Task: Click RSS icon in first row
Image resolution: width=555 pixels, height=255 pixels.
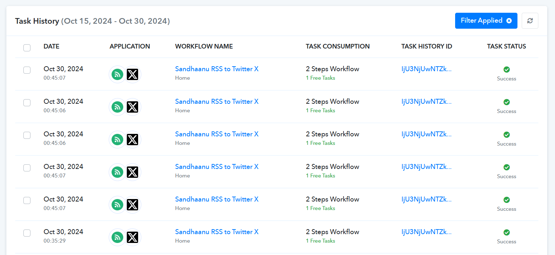Action: (118, 74)
